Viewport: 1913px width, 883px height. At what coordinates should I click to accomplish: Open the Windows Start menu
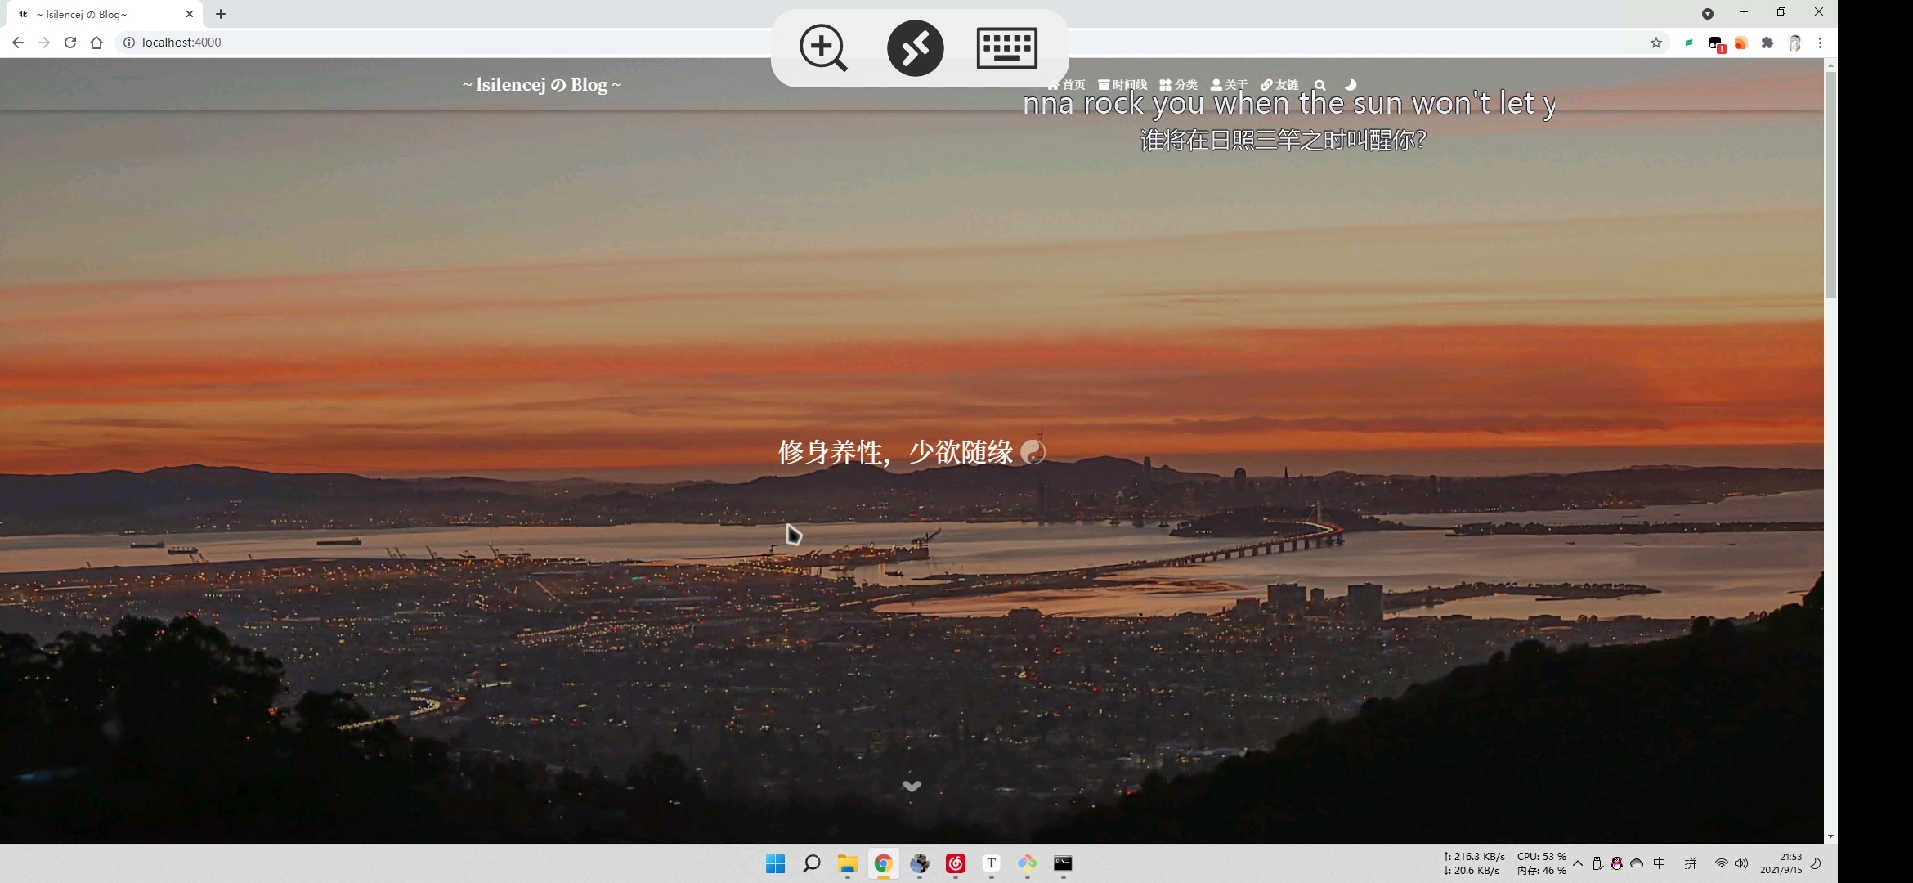pos(775,863)
